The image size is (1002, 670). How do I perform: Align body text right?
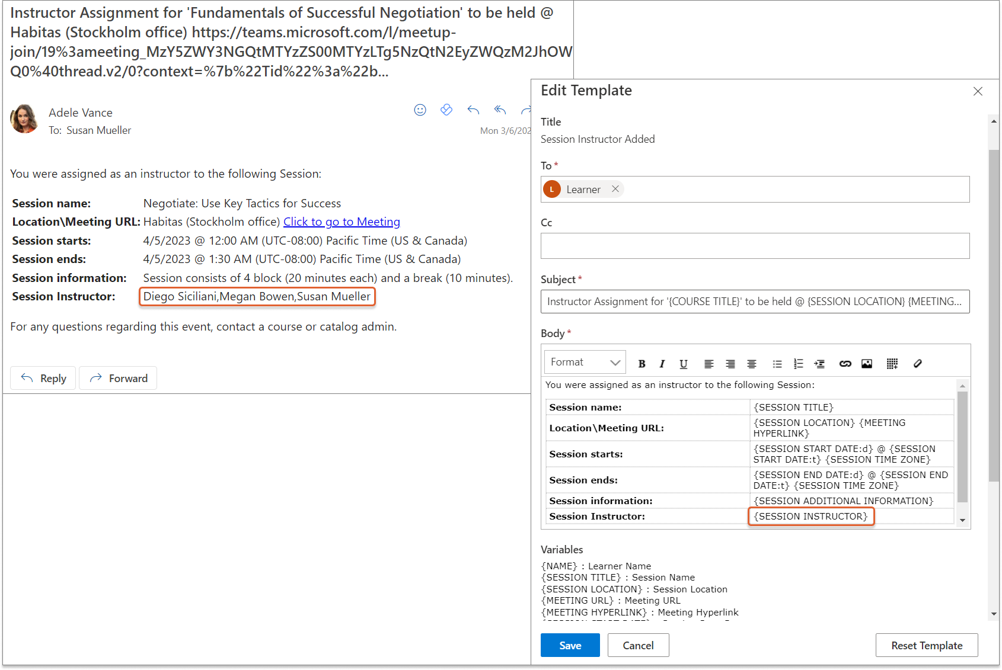pos(730,364)
